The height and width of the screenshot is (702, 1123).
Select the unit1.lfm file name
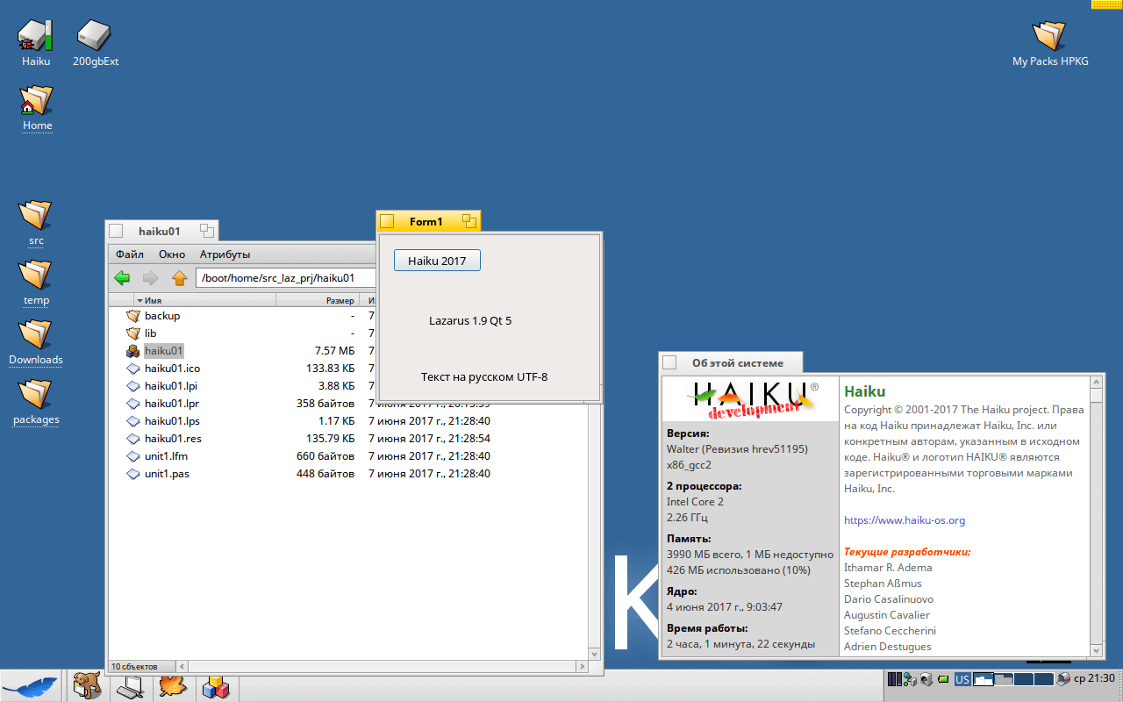click(x=166, y=455)
